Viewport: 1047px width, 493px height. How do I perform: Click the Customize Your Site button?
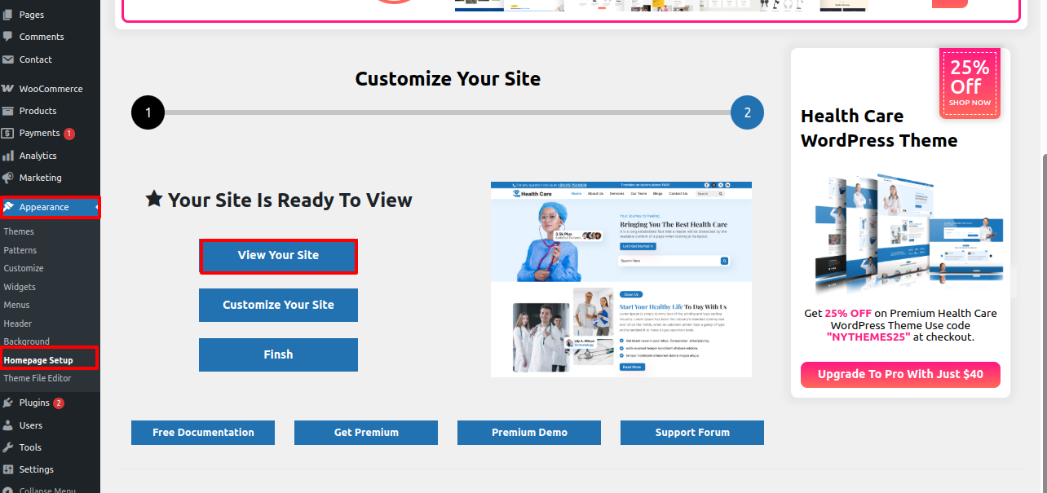[278, 305]
